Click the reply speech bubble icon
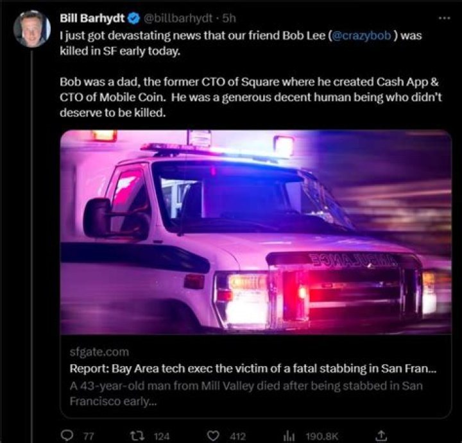Screen dimensions: 462x443 67,435
